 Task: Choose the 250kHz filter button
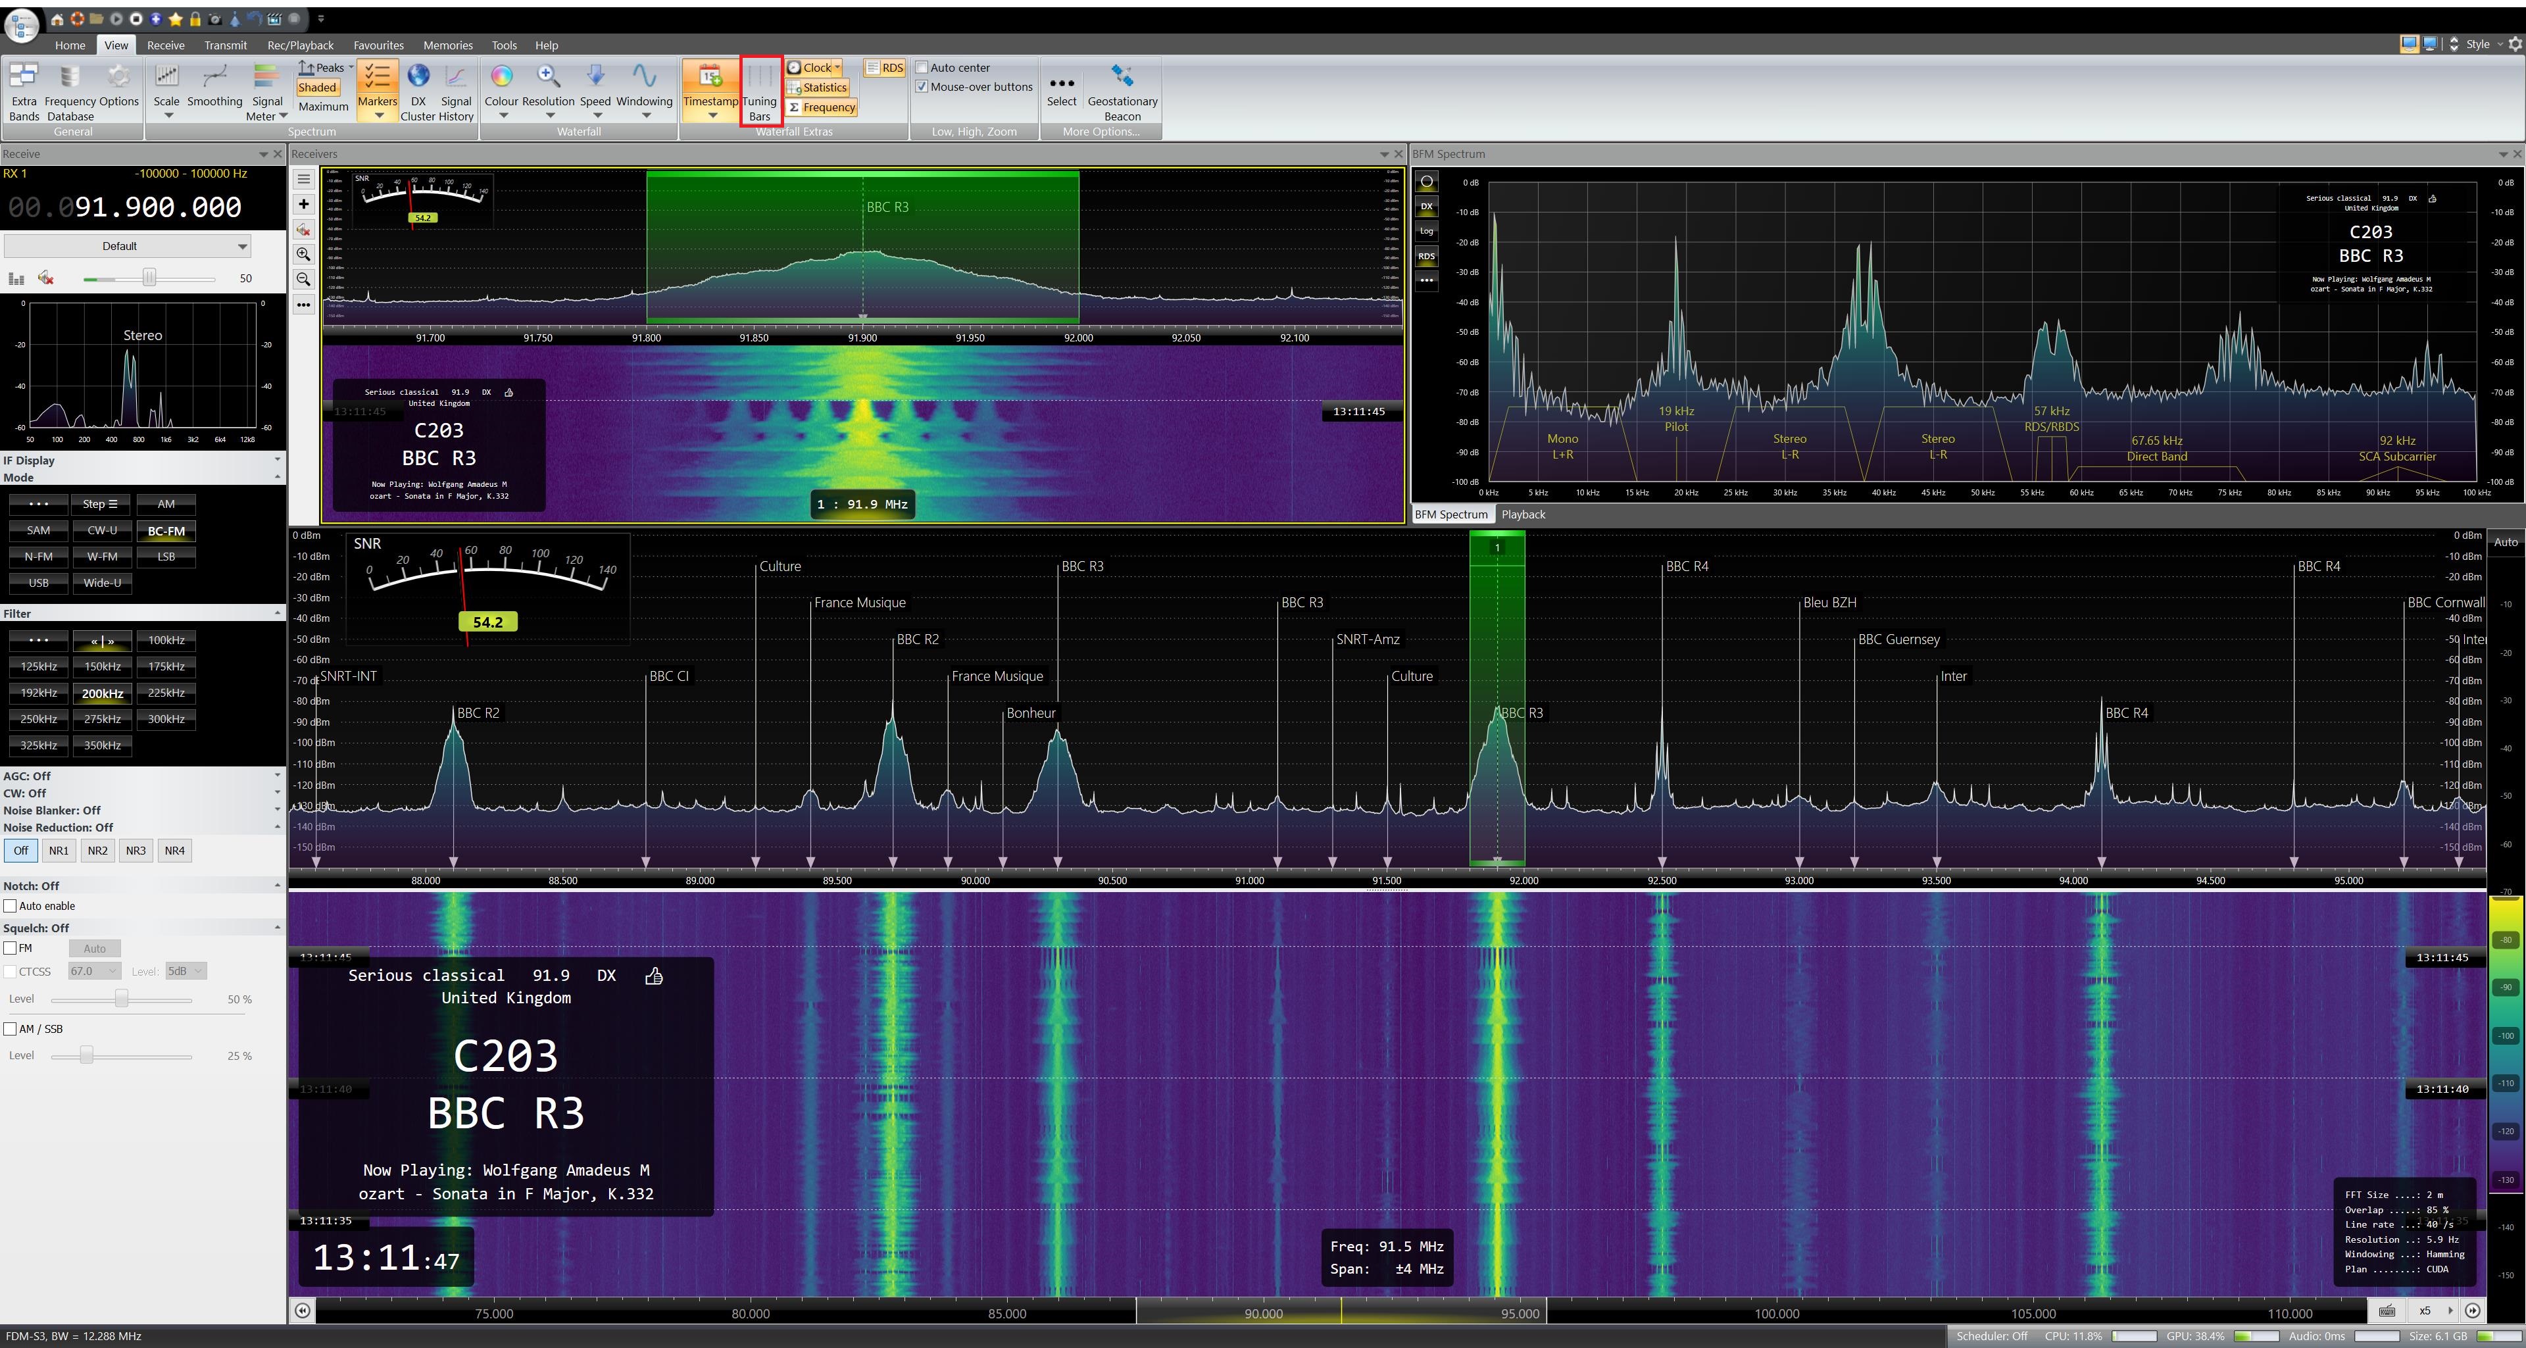point(38,720)
